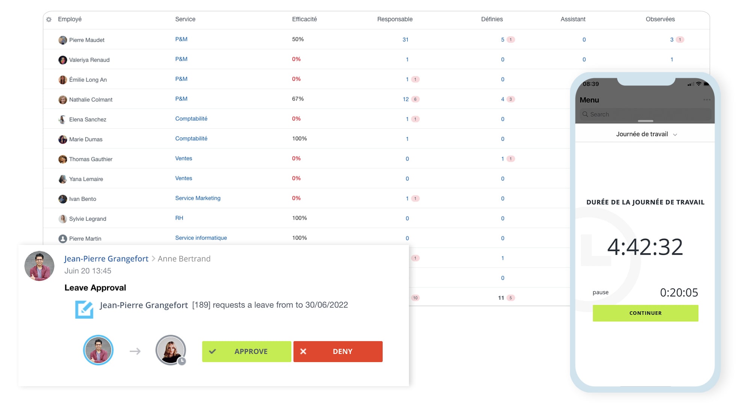This screenshot has width=751, height=411.
Task: Expand the Journée de travail dropdown
Action: pos(646,134)
